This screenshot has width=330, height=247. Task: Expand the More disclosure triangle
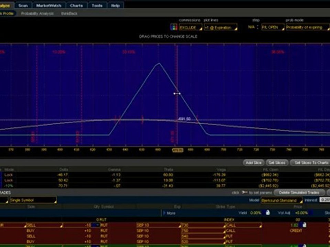(164, 213)
